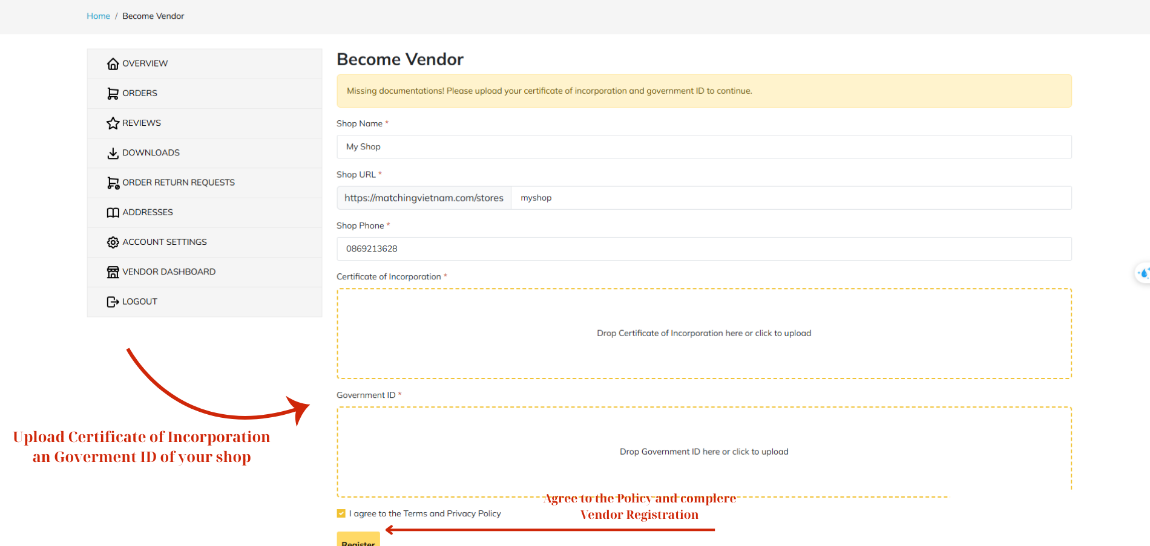Click the Shop URL slug field

tap(790, 198)
